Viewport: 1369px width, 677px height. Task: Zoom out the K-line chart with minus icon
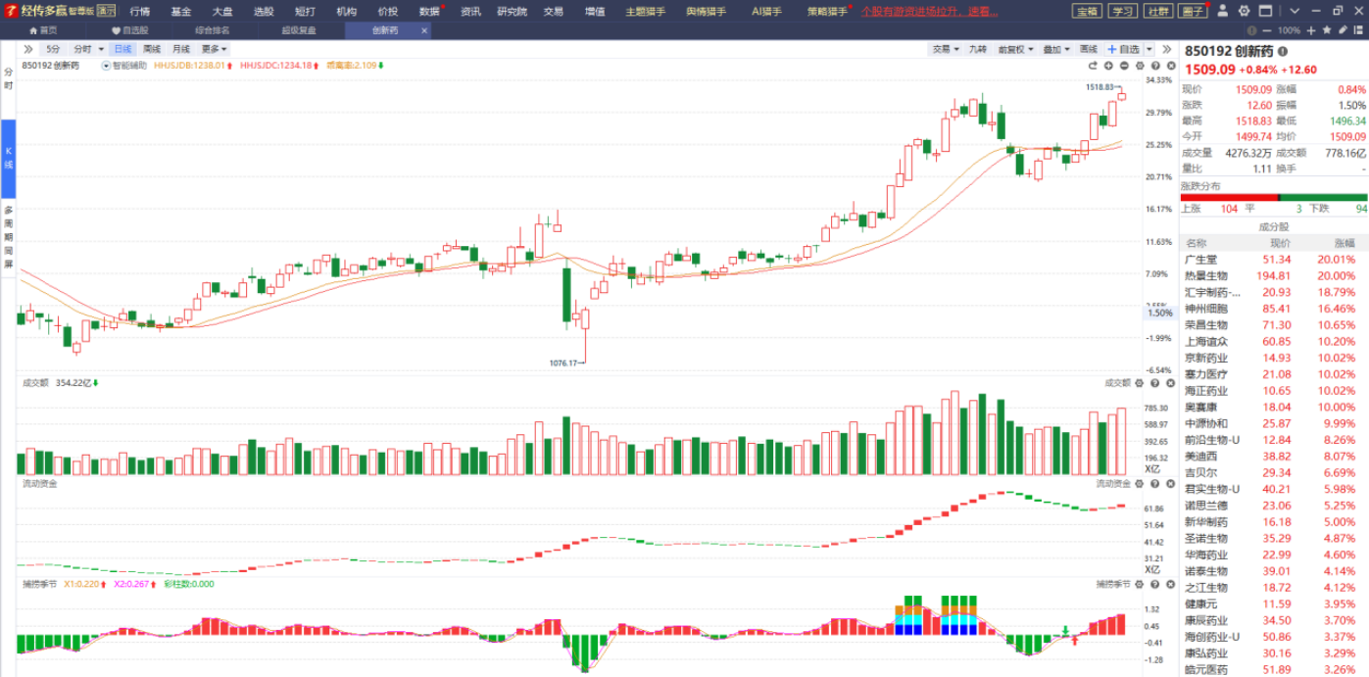[x=1124, y=66]
